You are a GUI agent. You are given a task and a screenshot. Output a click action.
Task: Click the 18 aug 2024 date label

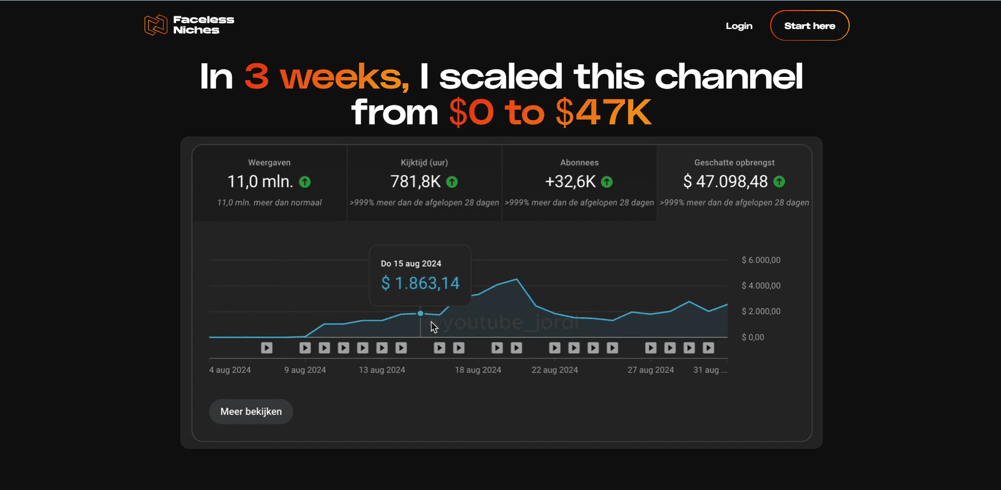(x=478, y=370)
